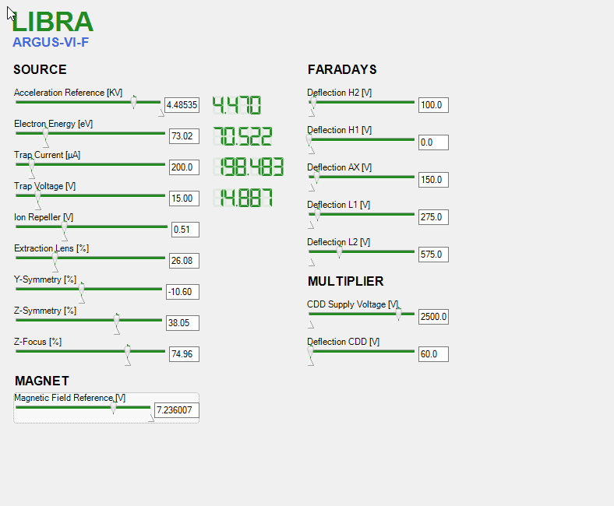Click the CDD Supply Voltage [V] label
Image resolution: width=614 pixels, height=506 pixels.
(x=352, y=304)
